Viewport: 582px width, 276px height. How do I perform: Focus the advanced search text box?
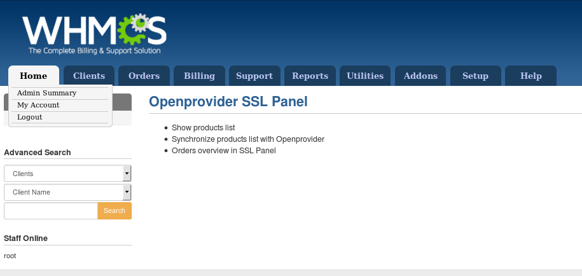pos(51,210)
